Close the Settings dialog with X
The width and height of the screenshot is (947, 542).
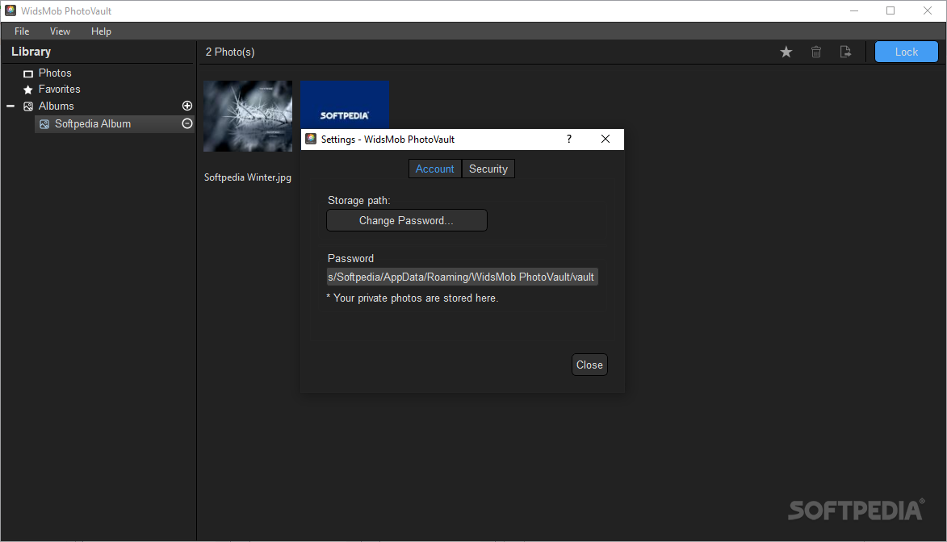click(605, 140)
